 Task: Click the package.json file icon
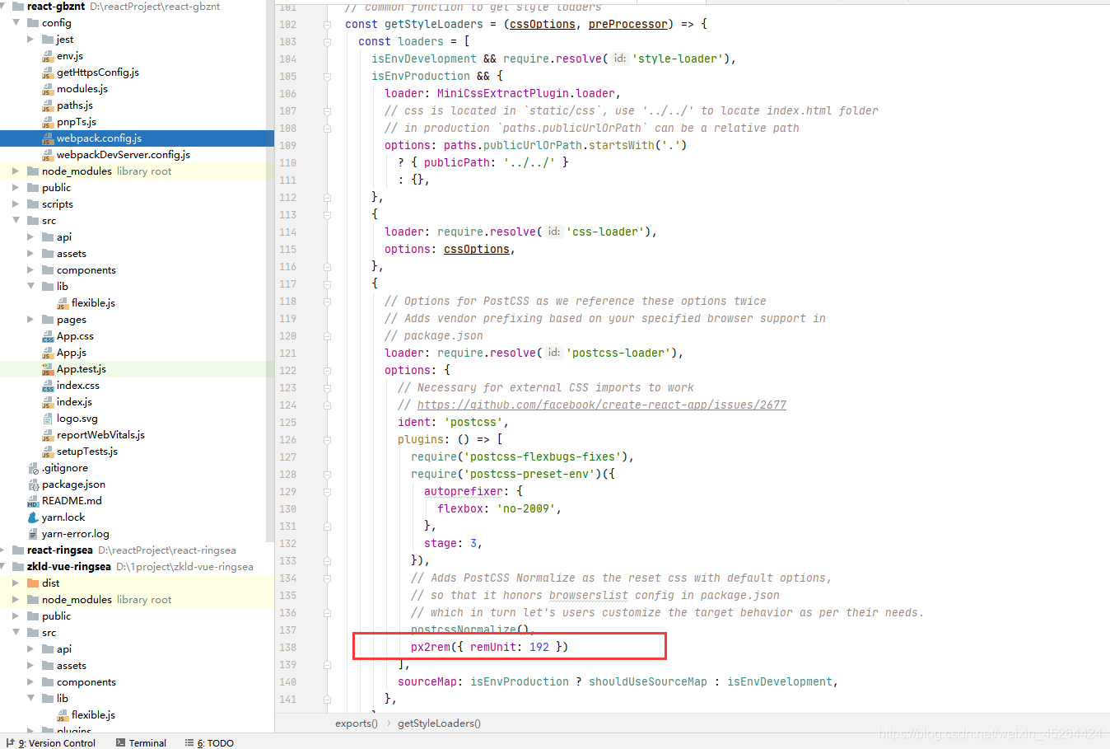[33, 485]
